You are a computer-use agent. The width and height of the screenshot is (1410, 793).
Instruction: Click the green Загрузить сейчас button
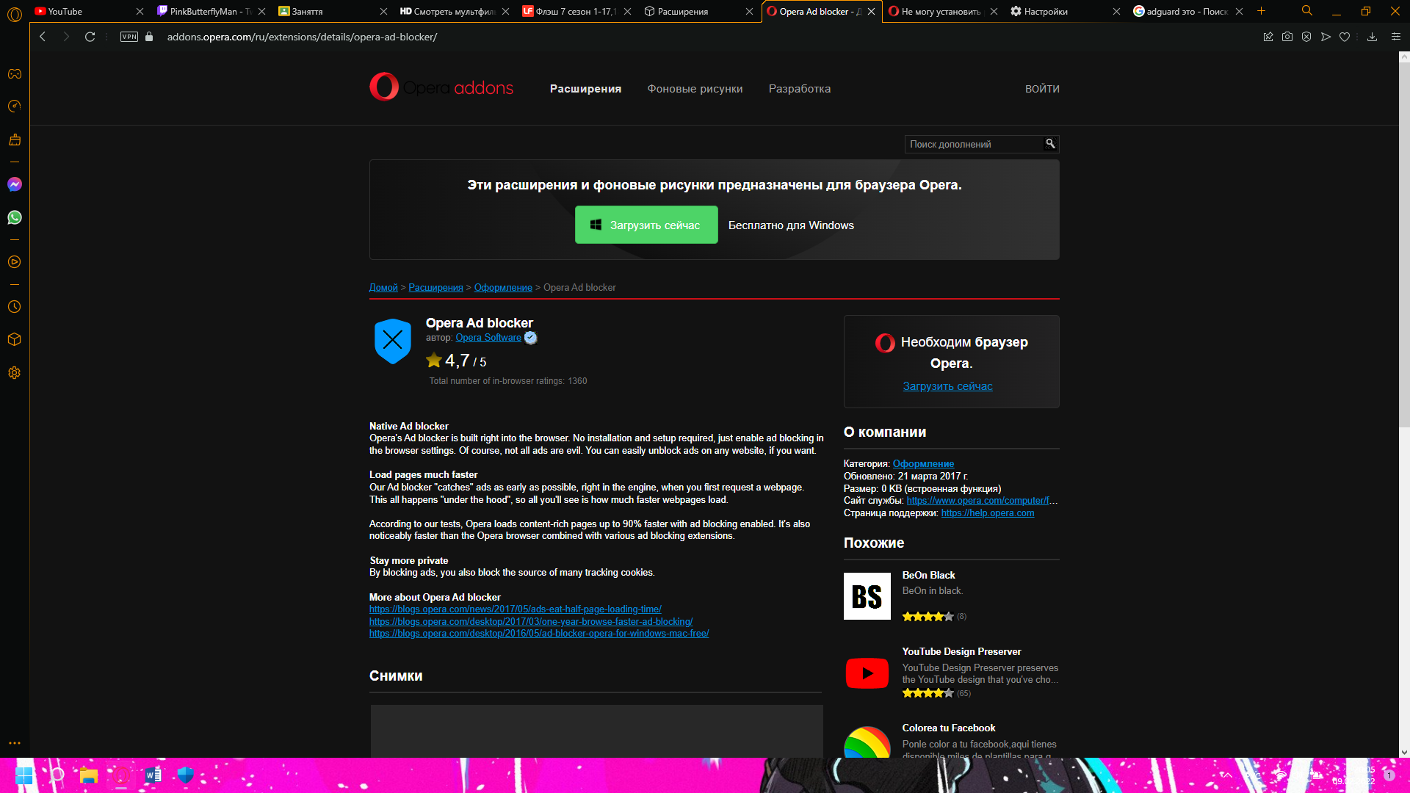click(x=646, y=225)
